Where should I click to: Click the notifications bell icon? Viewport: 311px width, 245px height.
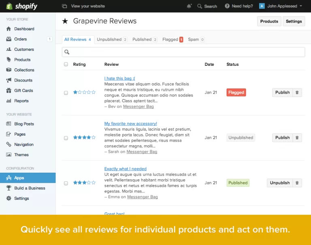(189, 6)
